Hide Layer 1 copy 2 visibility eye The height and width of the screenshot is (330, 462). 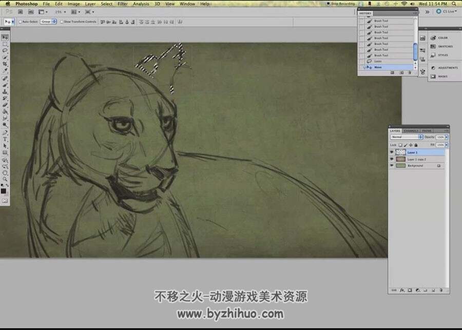[392, 159]
